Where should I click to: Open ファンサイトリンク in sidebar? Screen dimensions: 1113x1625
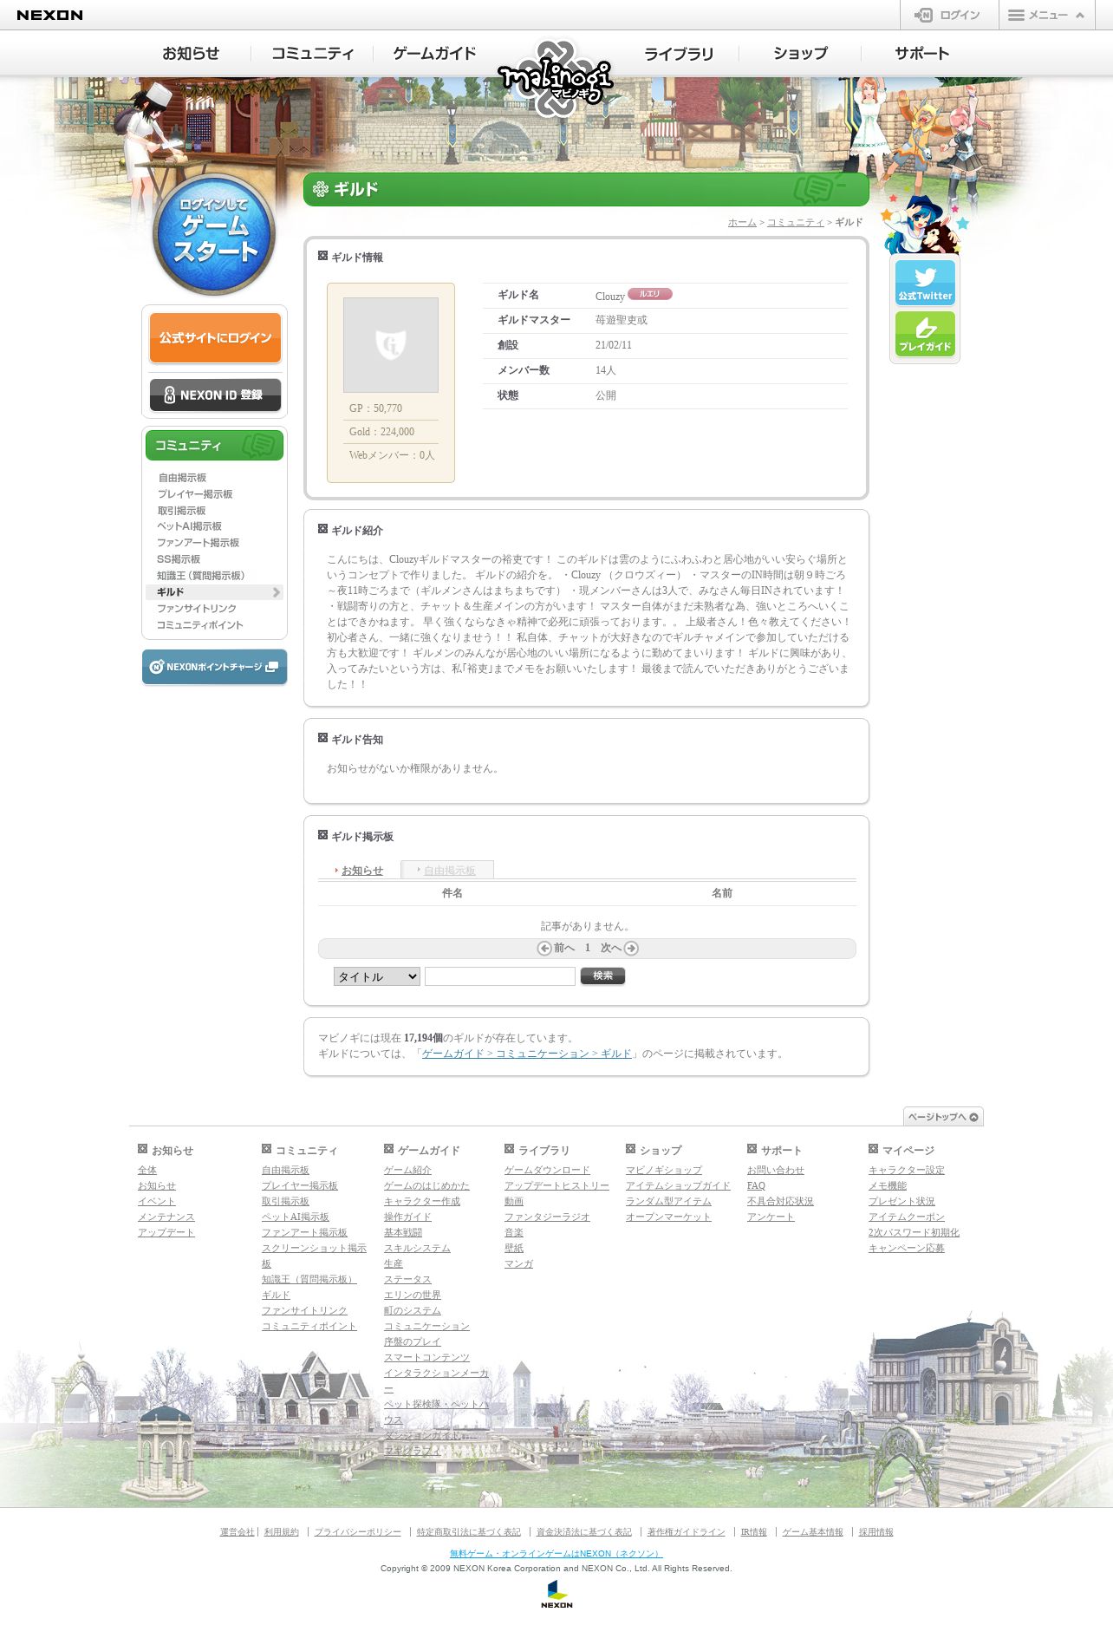tap(197, 609)
